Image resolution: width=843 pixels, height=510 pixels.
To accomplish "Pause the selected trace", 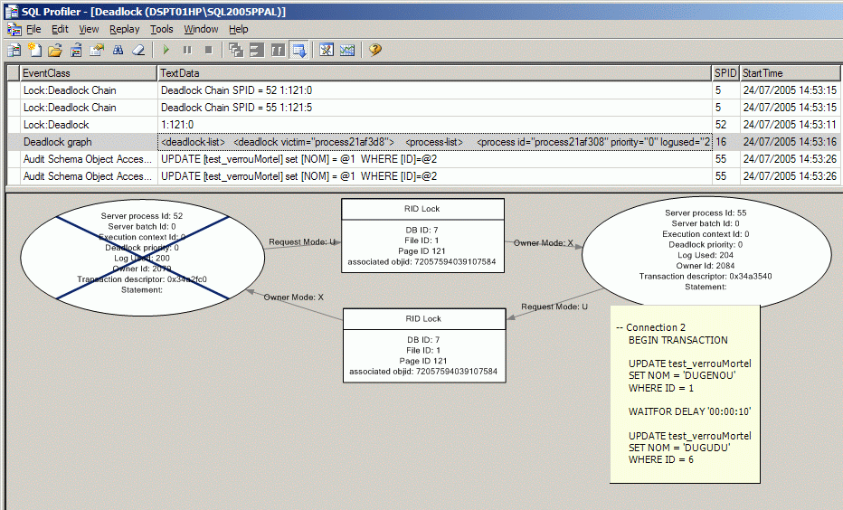I will click(x=187, y=50).
